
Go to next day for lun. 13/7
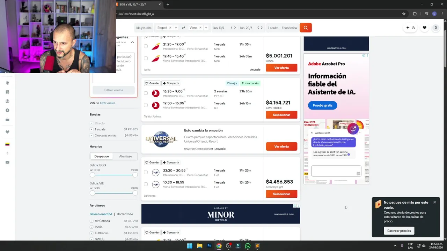[235, 28]
